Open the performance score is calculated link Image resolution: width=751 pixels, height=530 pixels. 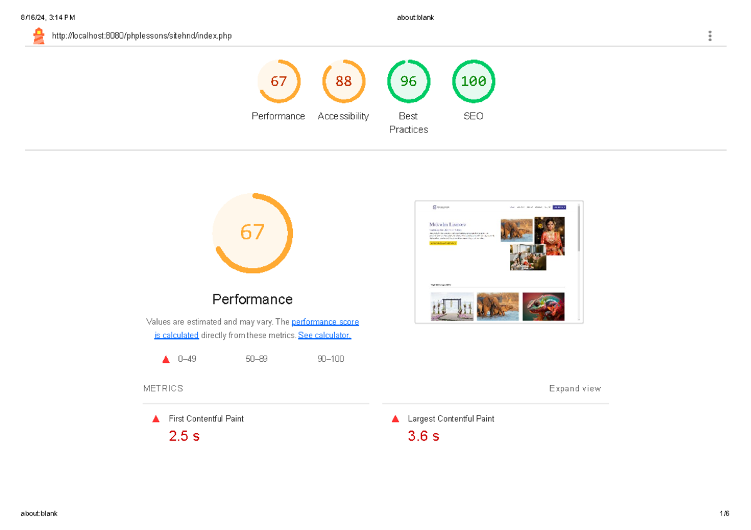pos(325,321)
